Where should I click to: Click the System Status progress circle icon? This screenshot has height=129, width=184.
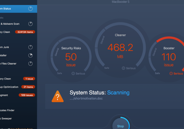click(x=30, y=9)
